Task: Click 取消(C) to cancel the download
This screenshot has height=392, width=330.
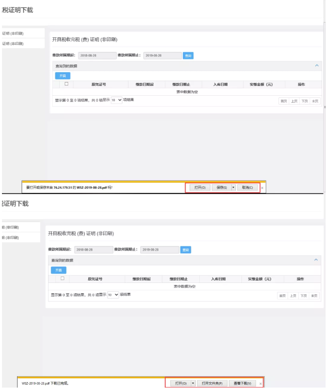Action: (247, 188)
